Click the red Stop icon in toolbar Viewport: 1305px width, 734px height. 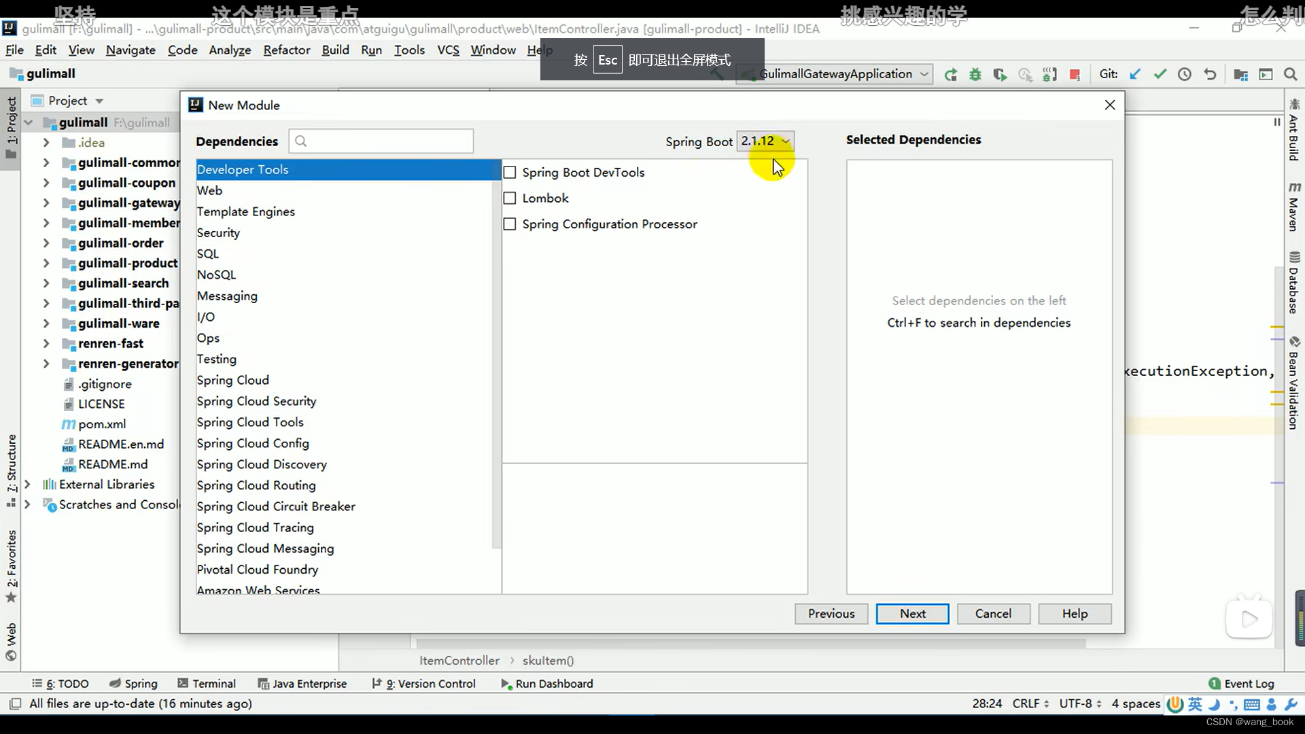point(1075,75)
